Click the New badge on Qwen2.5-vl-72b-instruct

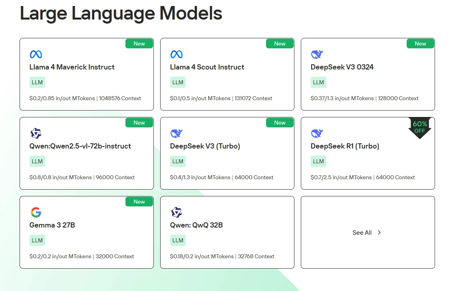pyautogui.click(x=139, y=123)
